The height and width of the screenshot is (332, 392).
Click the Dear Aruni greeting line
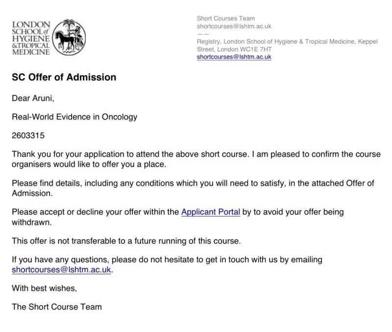pos(33,98)
